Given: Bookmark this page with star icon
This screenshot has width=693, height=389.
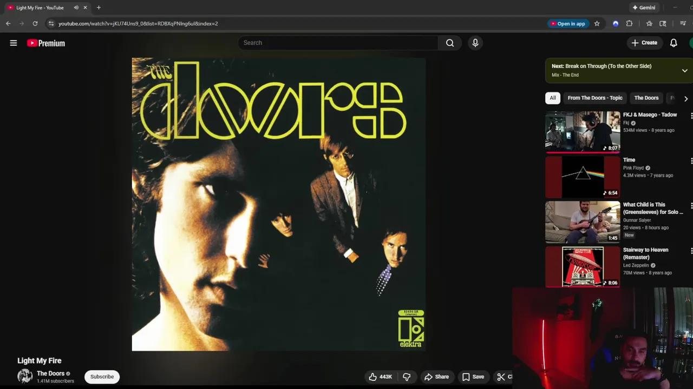Looking at the screenshot, I should [597, 24].
